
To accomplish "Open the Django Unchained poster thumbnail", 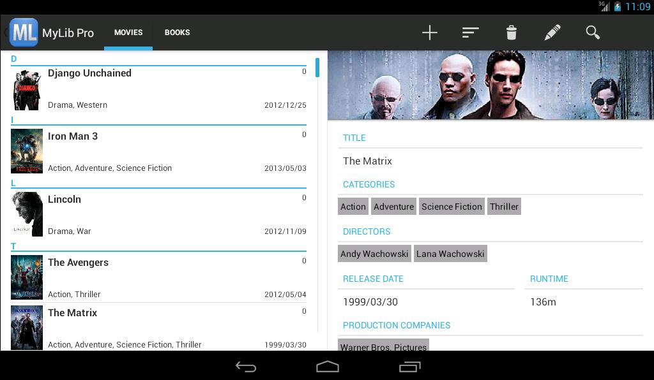I will click(27, 89).
